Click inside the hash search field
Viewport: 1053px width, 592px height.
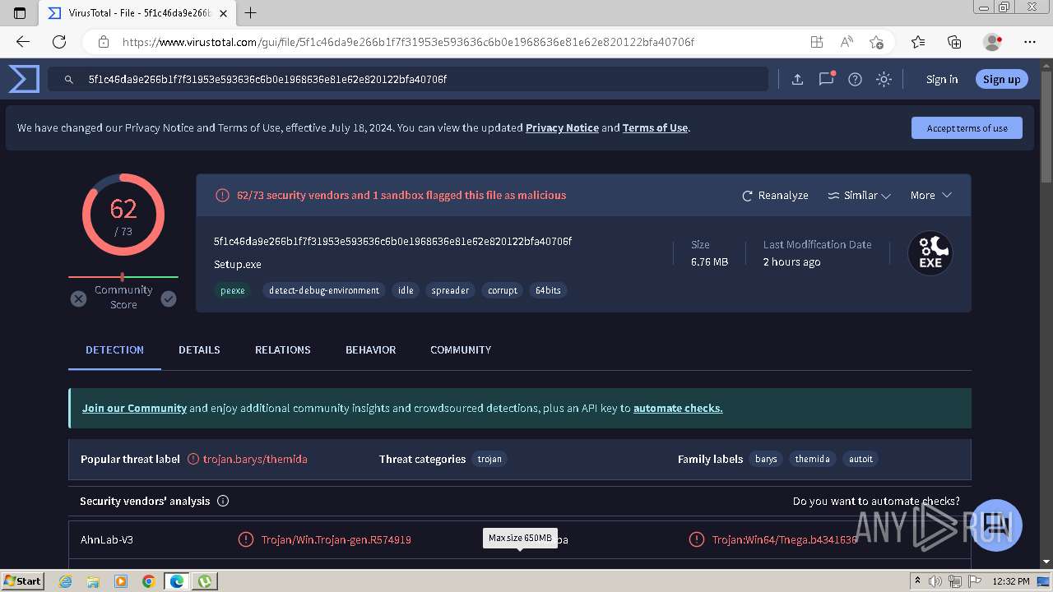(x=407, y=79)
